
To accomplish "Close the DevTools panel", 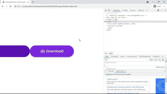I will [x=165, y=10].
